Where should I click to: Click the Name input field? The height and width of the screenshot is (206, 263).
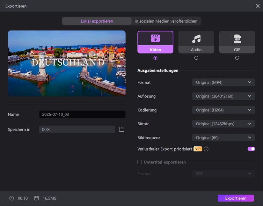click(x=83, y=114)
